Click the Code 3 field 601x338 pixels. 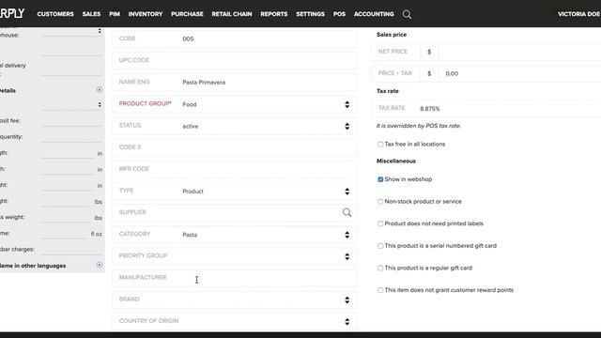[234, 147]
